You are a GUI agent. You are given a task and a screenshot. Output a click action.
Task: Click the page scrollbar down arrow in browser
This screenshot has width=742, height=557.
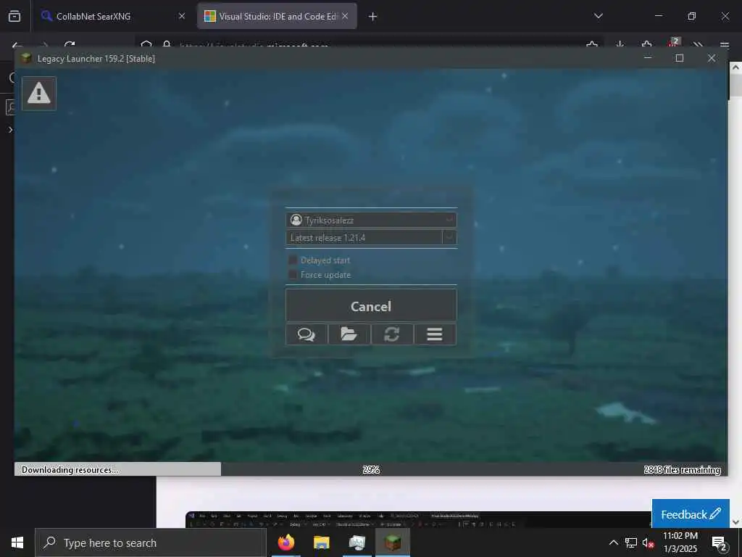(735, 522)
